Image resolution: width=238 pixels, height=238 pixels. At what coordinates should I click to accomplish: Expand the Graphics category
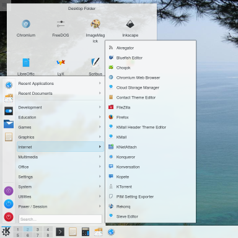60,137
